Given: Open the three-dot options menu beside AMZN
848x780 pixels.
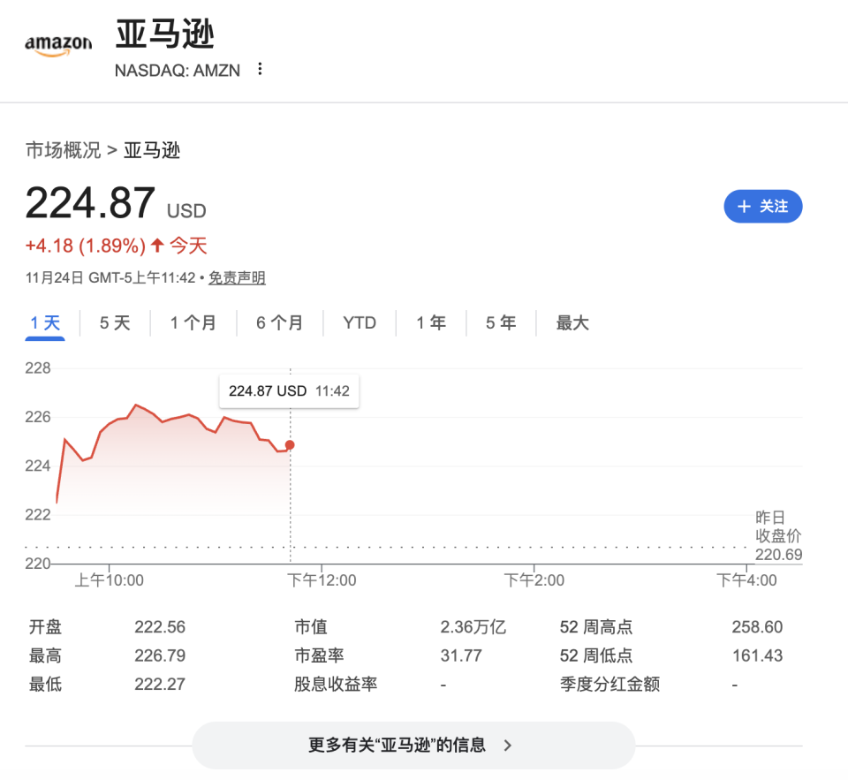Looking at the screenshot, I should (x=260, y=69).
